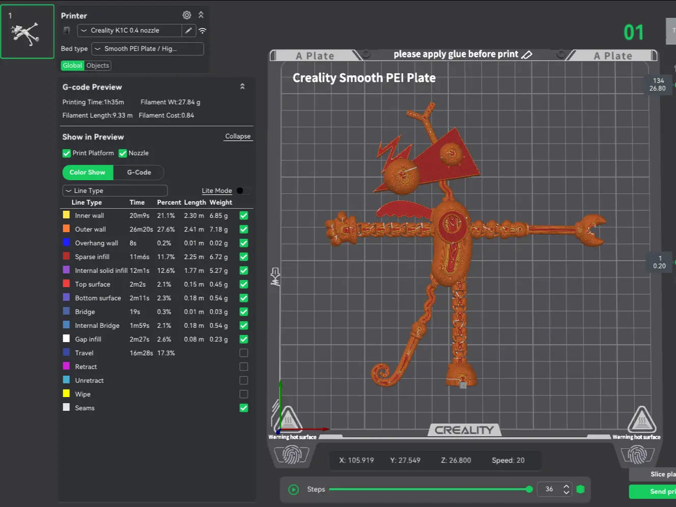
Task: Enable the Retract visibility checkbox
Action: (244, 367)
